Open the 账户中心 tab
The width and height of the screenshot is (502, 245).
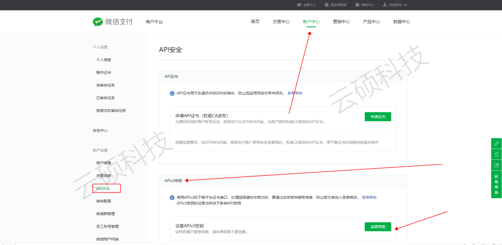311,22
